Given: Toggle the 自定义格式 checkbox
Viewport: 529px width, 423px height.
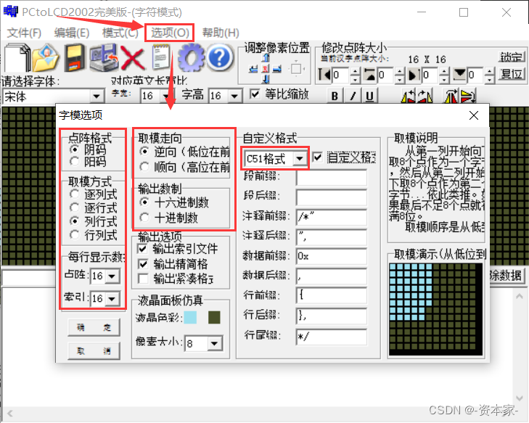Looking at the screenshot, I should 317,157.
